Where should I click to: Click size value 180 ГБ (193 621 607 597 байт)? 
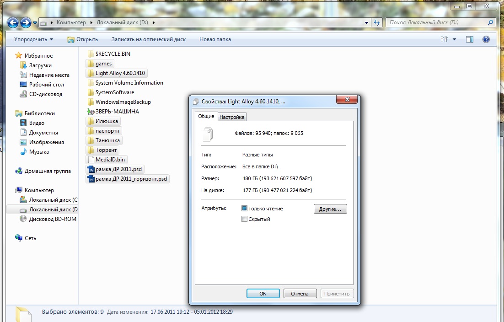pyautogui.click(x=278, y=178)
